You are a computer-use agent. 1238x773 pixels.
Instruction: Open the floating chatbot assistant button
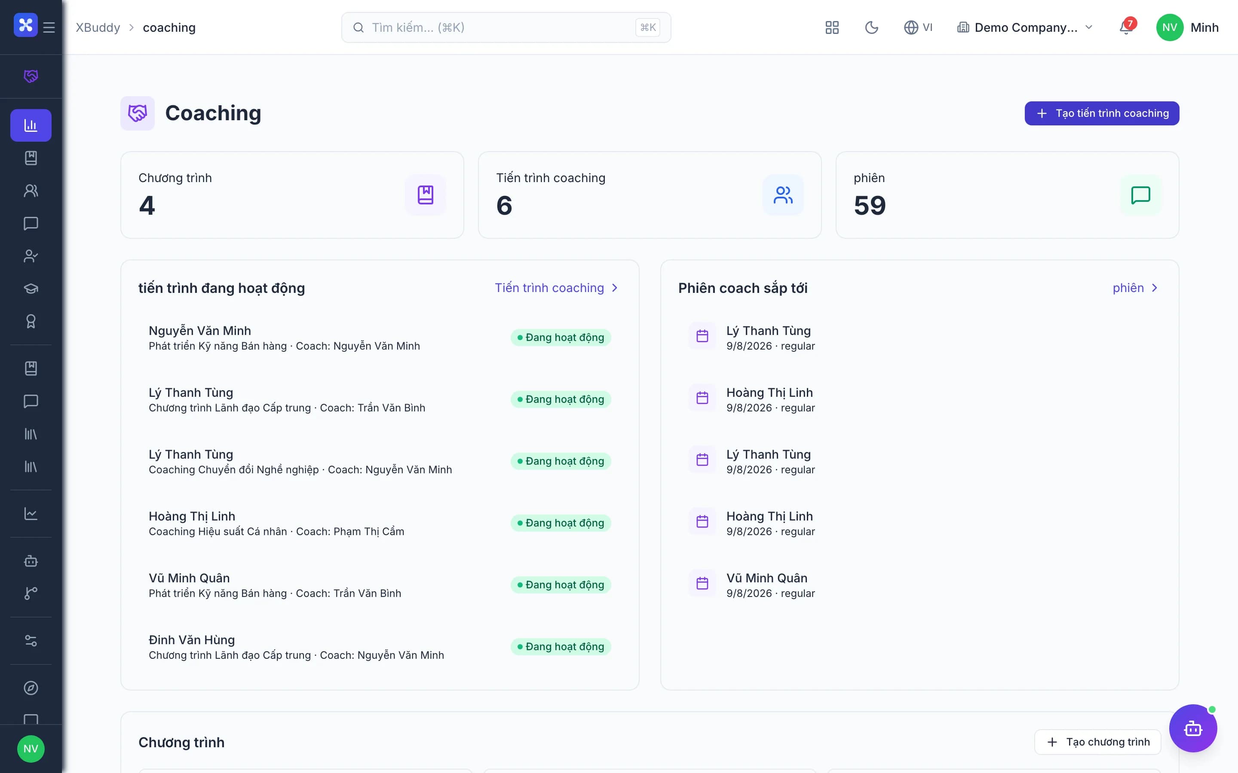point(1193,728)
